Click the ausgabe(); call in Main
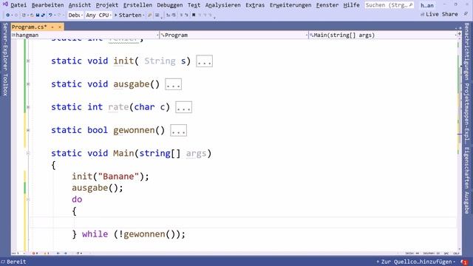The image size is (473, 266). tap(98, 188)
